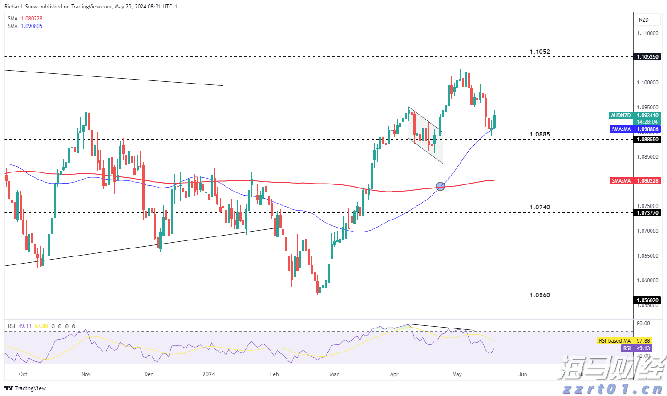Select the red SMA 1.080228 legend entry

tap(25, 19)
